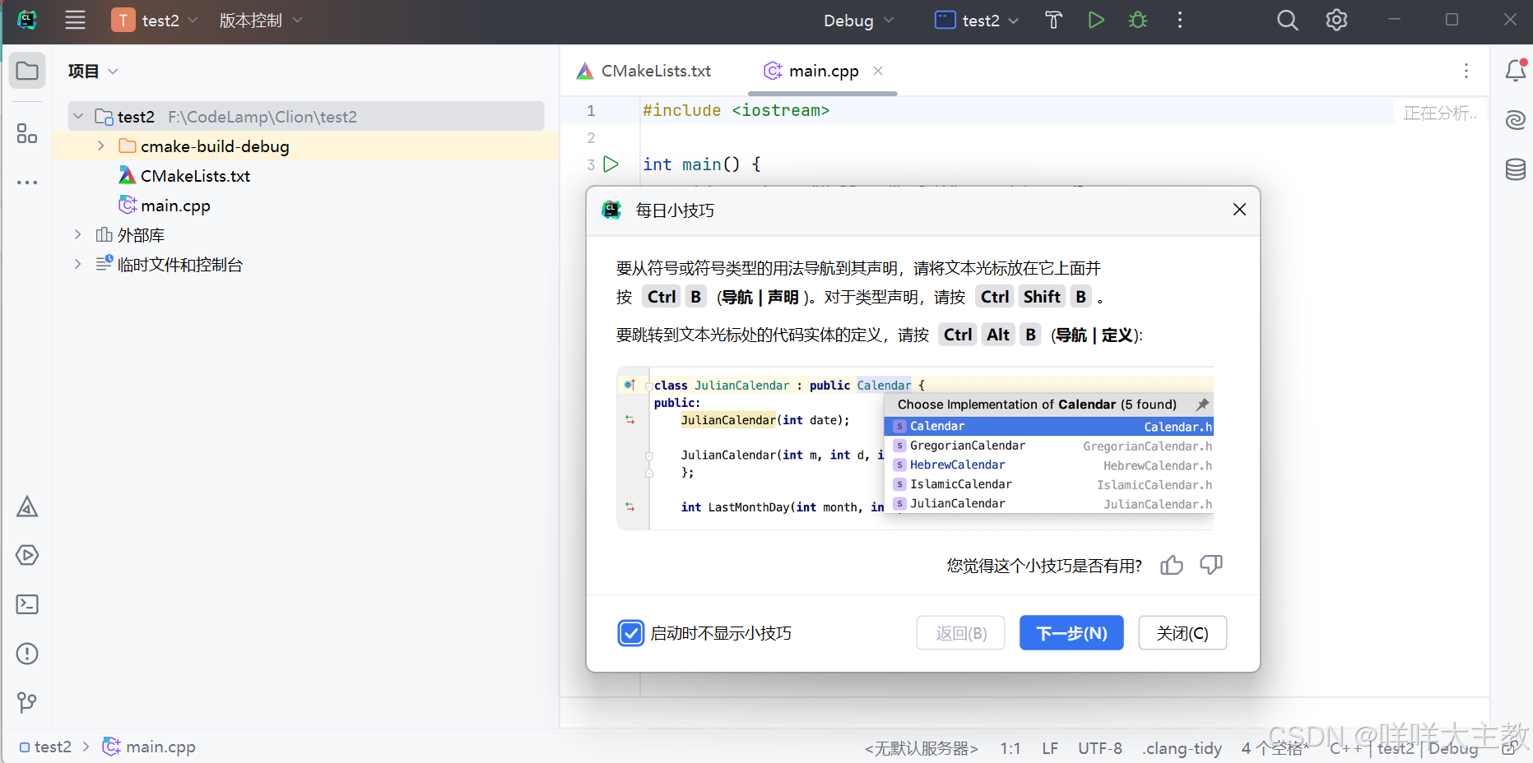Start debugging with the bug icon

[1138, 21]
